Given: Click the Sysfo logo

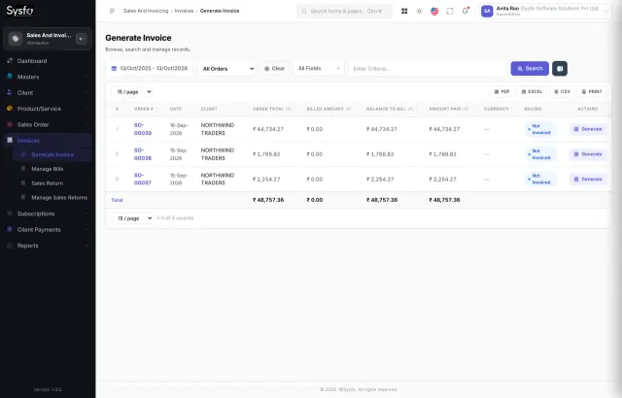Looking at the screenshot, I should (19, 11).
